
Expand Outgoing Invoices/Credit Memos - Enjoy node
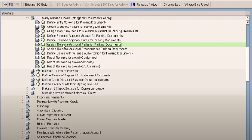[27, 93]
